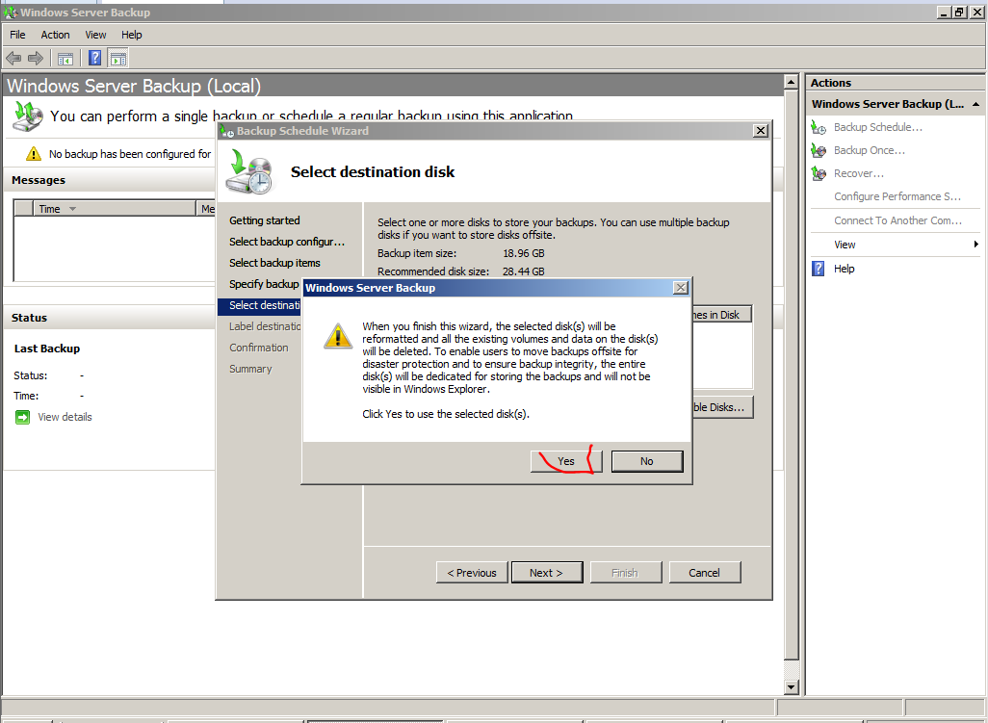Click the Cancel button in wizard
Screen dimensions: 988x723
[705, 573]
